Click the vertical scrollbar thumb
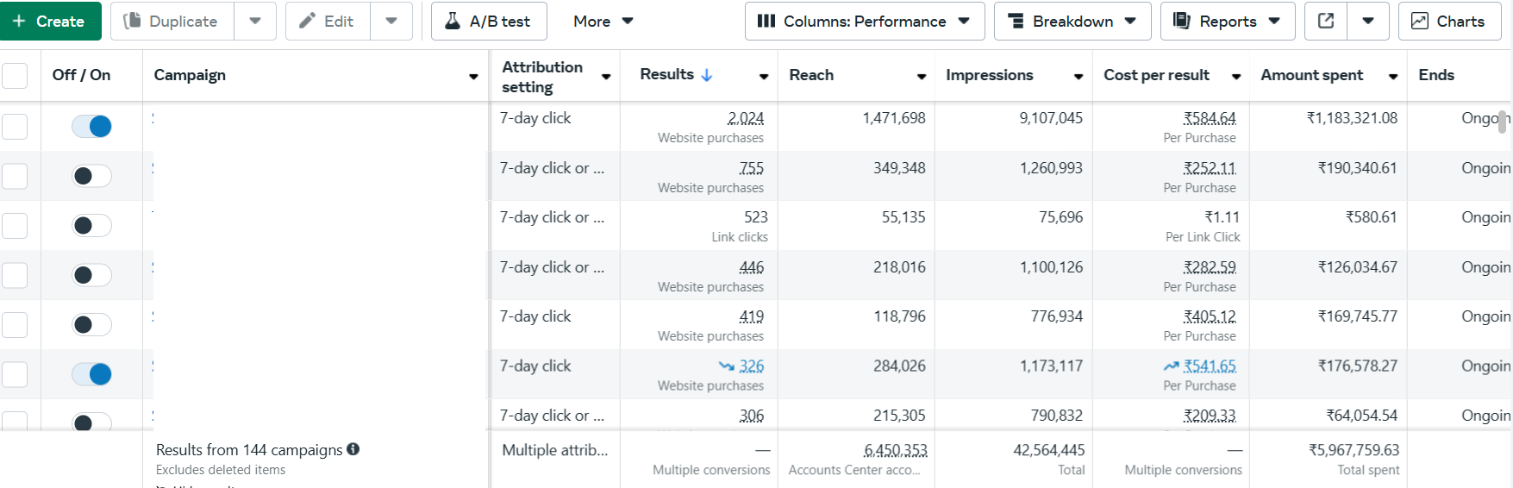This screenshot has width=1513, height=488. pyautogui.click(x=1502, y=122)
